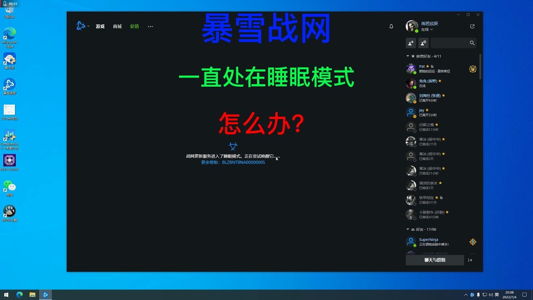Switch to the 商城 tab
This screenshot has height=300, width=533.
(117, 26)
